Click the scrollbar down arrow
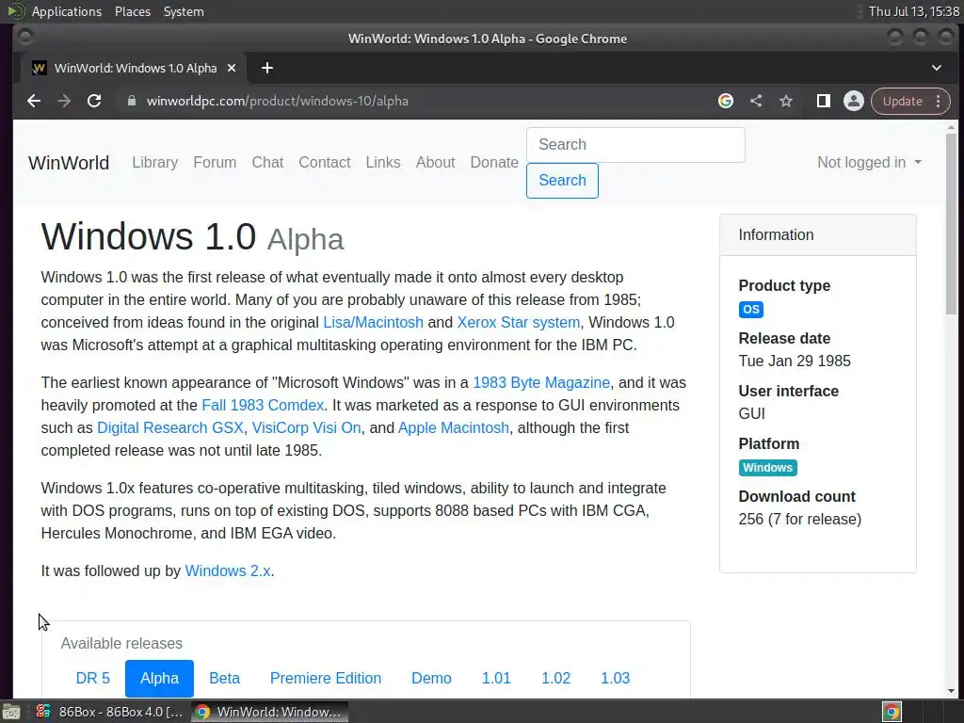Viewport: 964px width, 723px height. pyautogui.click(x=951, y=691)
